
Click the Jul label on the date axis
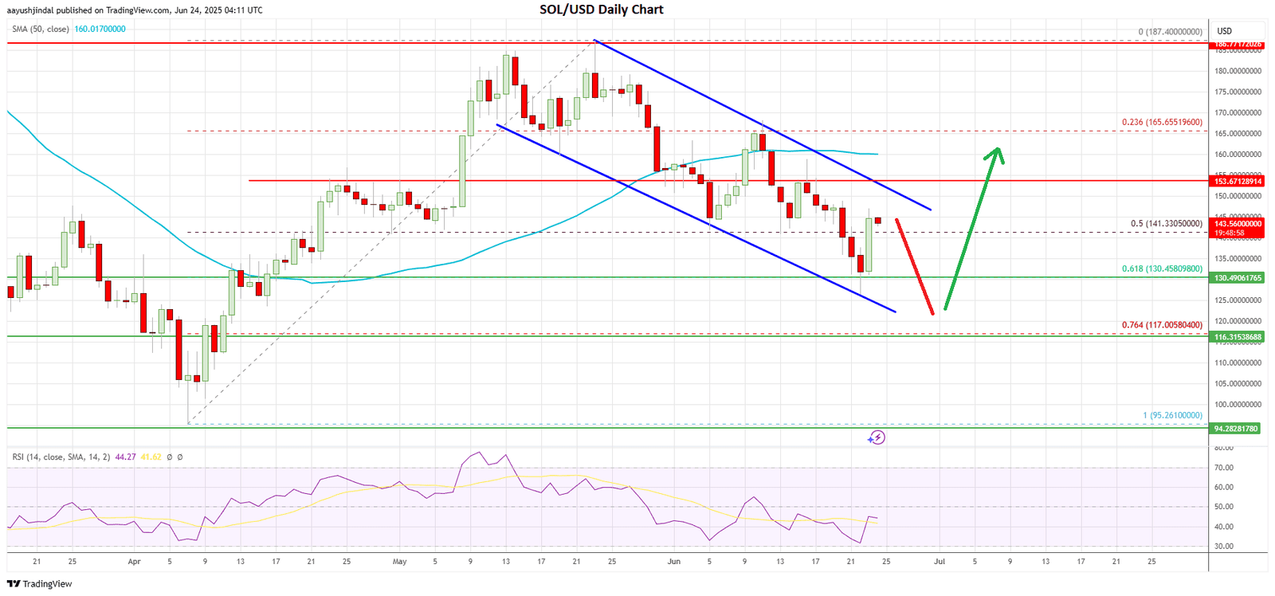point(940,562)
